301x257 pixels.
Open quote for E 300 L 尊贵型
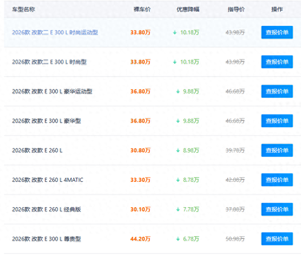click(277, 239)
